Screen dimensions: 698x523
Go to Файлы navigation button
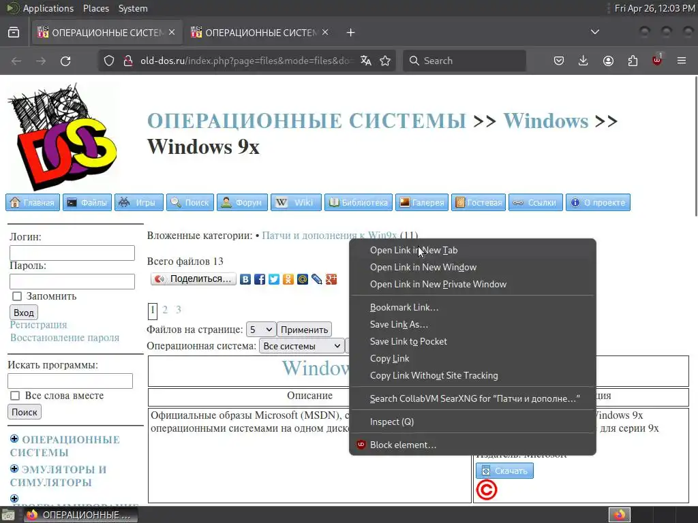[87, 202]
